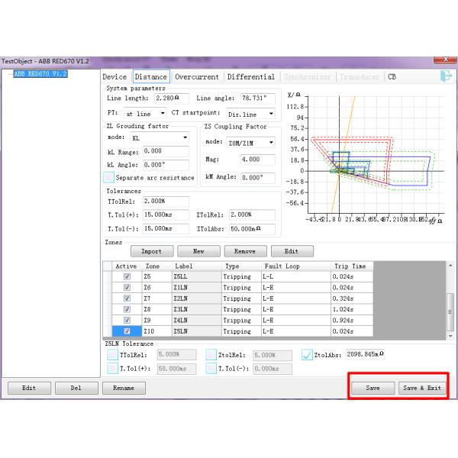
Task: Enable the Separate arc resistance checkbox
Action: pos(110,177)
